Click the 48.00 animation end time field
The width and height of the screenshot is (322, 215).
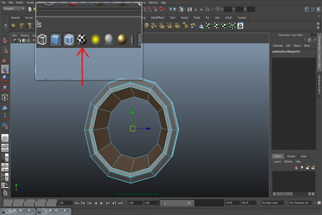coord(248,203)
